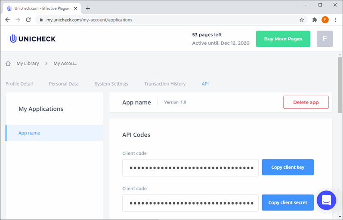This screenshot has height=220, width=343.
Task: Reload the page with refresh icon
Action: click(28, 20)
